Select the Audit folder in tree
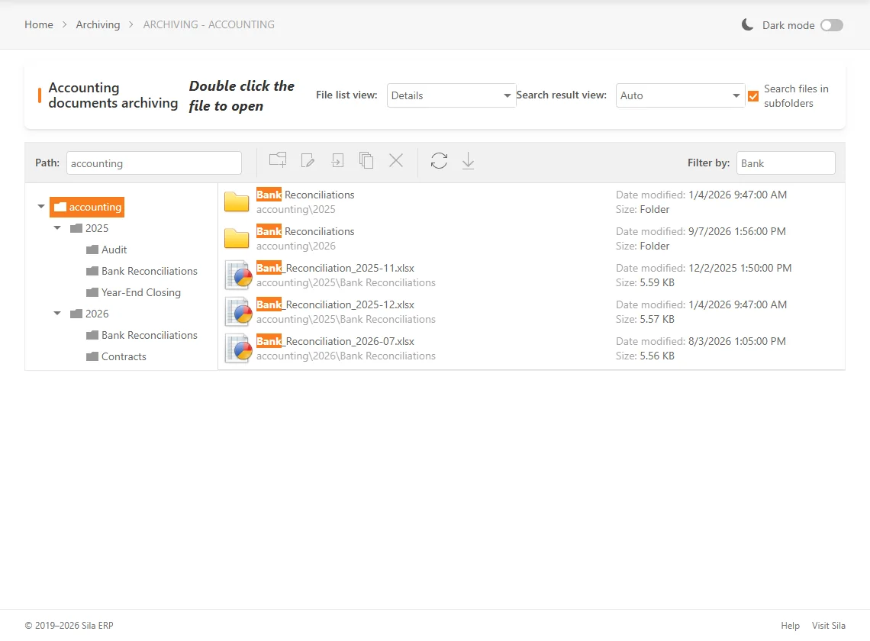The width and height of the screenshot is (870, 641). click(x=114, y=250)
